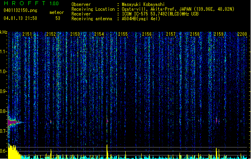Screen dimensions: 251x159
Task: Click the yellow power spike near 2159
Action: tap(216, 153)
